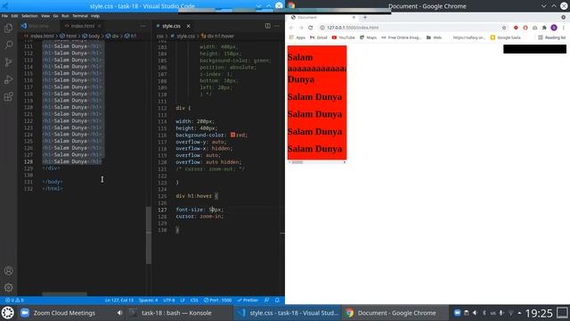
Task: Open the Apps bookmark
Action: coord(297,37)
